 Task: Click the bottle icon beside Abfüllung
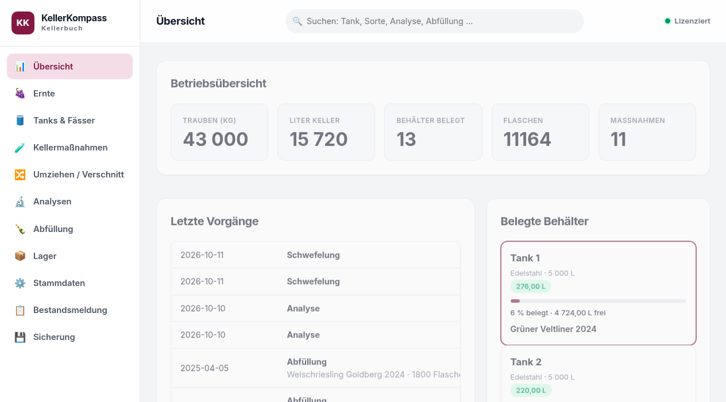pyautogui.click(x=20, y=229)
